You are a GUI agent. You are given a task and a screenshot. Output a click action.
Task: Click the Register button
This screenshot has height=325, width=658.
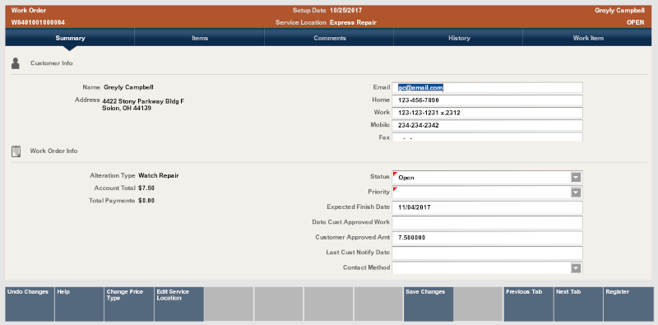628,304
